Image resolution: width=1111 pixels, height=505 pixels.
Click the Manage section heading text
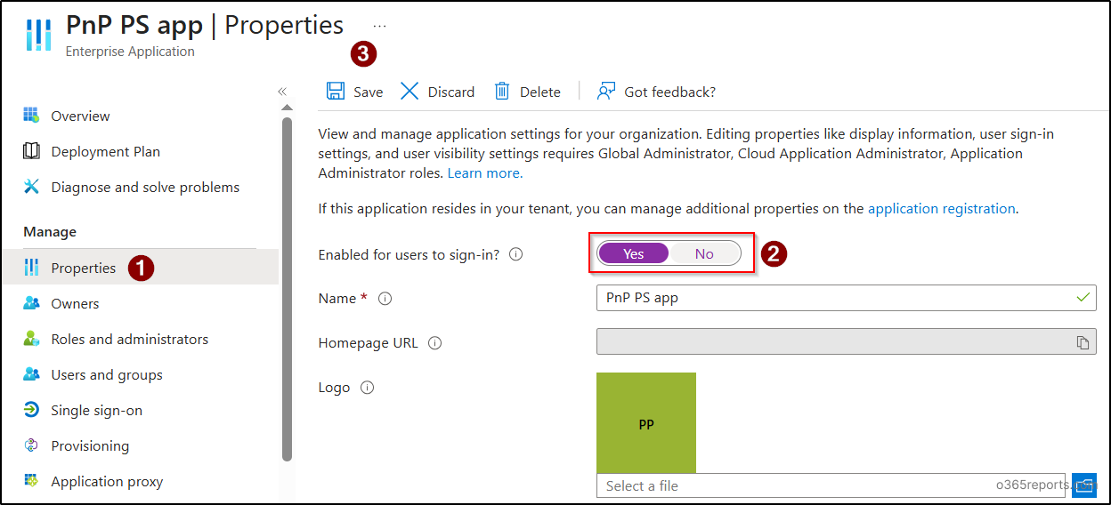coord(50,231)
